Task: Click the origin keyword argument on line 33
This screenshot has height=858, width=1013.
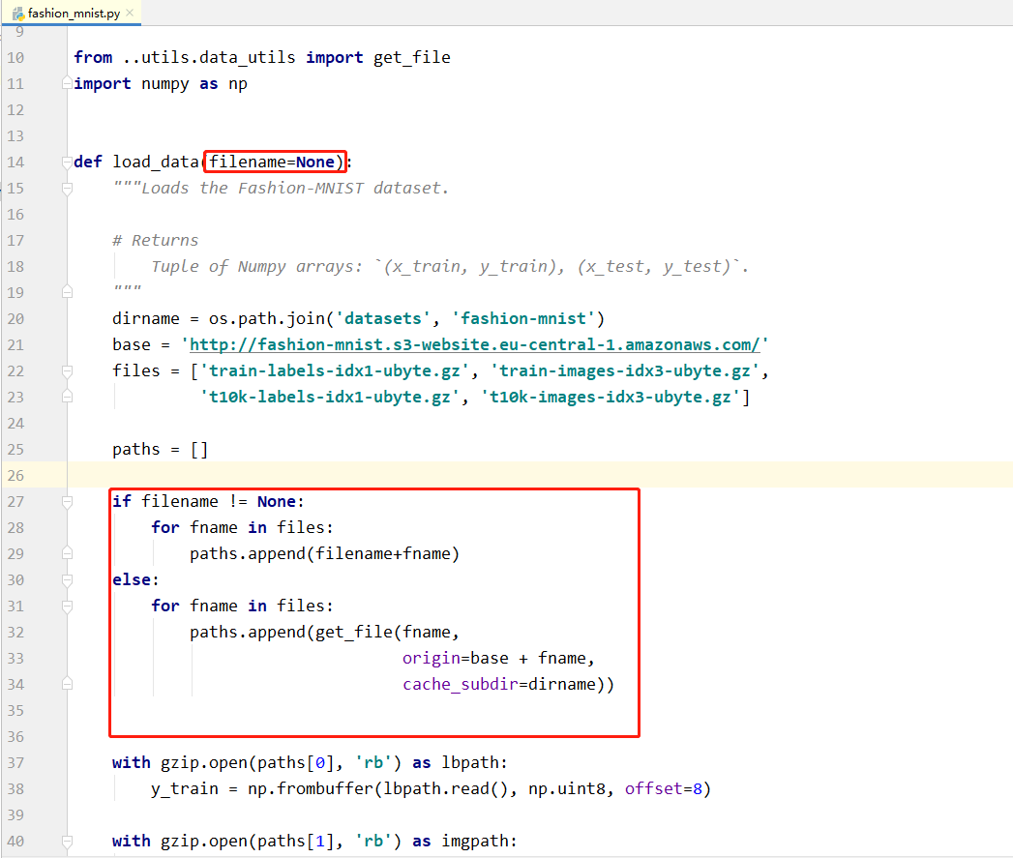Action: pyautogui.click(x=431, y=659)
